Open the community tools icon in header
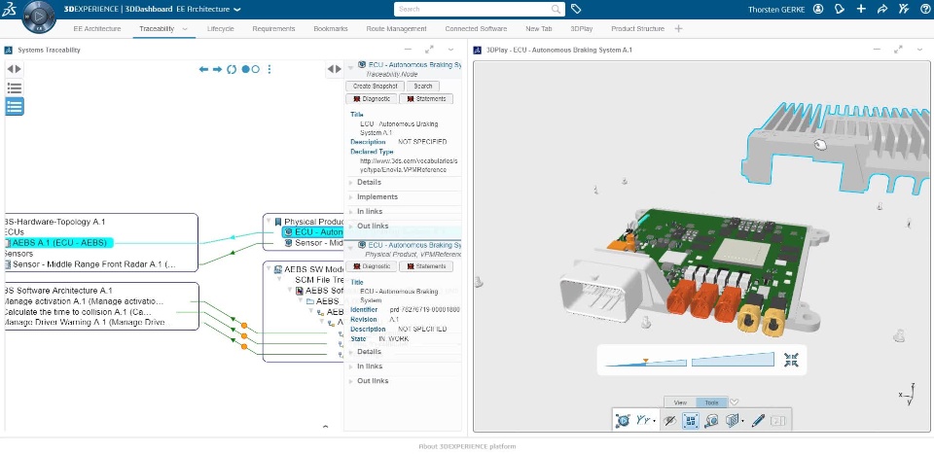The height and width of the screenshot is (454, 934). pyautogui.click(x=904, y=9)
